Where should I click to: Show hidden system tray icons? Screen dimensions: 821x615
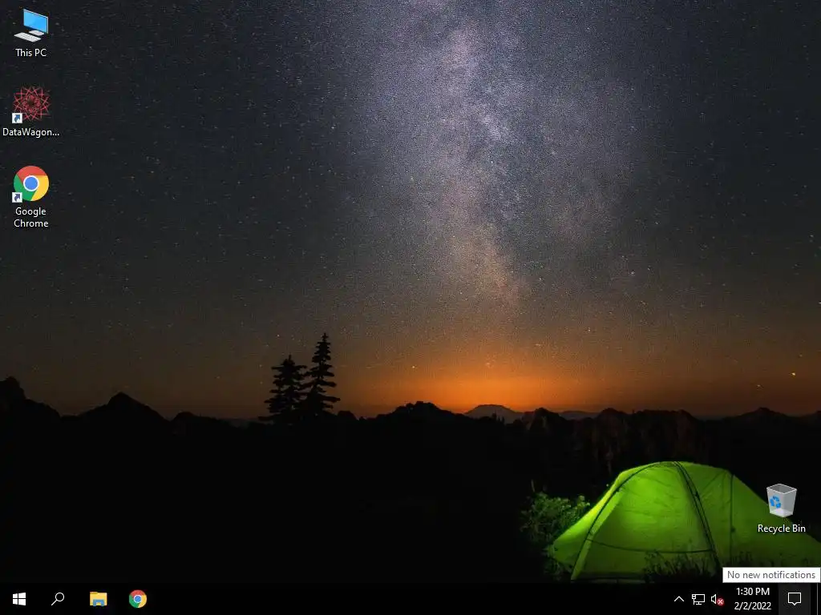point(678,599)
